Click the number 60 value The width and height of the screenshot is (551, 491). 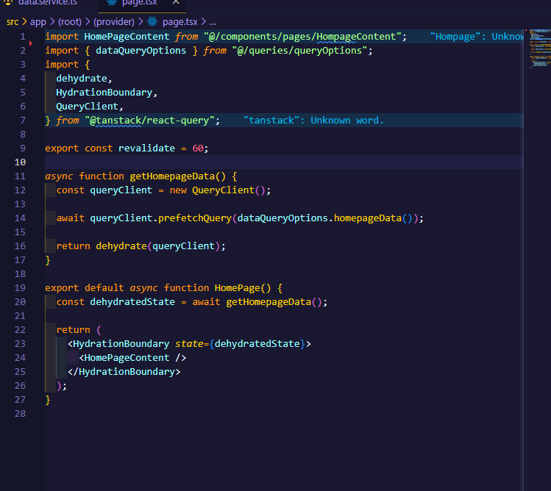(197, 148)
